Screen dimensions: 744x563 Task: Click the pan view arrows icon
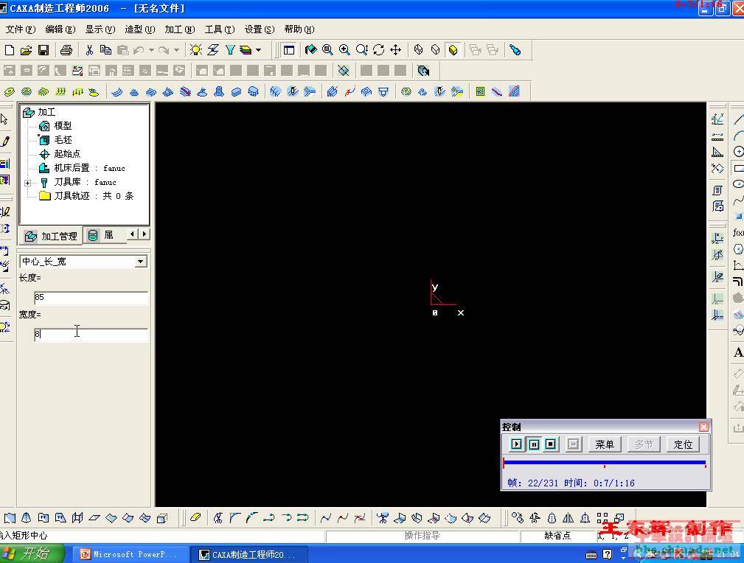[396, 50]
